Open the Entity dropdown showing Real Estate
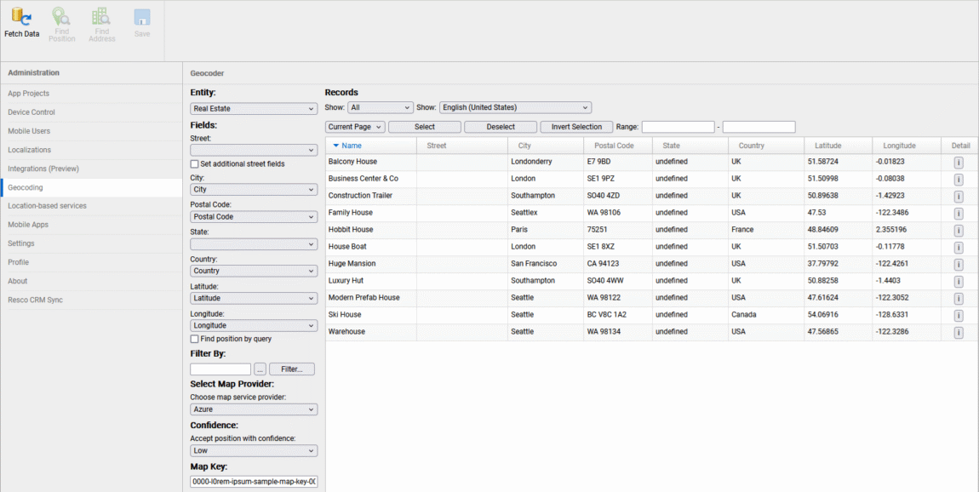The image size is (979, 492). pos(253,108)
